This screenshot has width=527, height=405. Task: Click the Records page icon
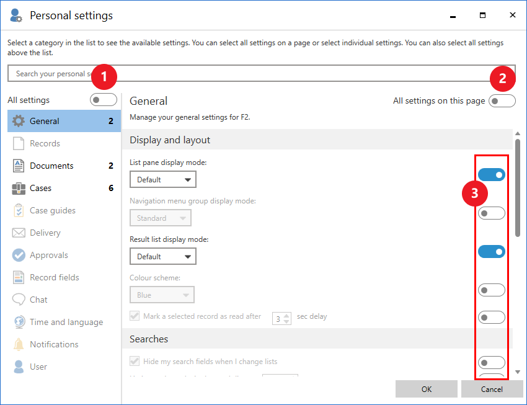pos(19,143)
